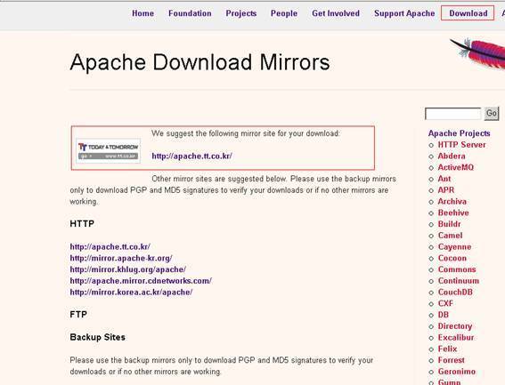The image size is (505, 385).
Task: Open the Felix project link
Action: pyautogui.click(x=447, y=349)
